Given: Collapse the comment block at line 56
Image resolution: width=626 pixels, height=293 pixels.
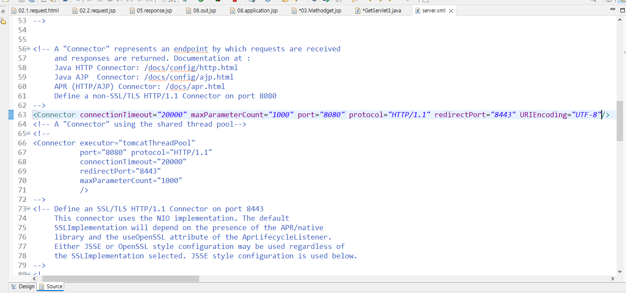Looking at the screenshot, I should [29, 49].
